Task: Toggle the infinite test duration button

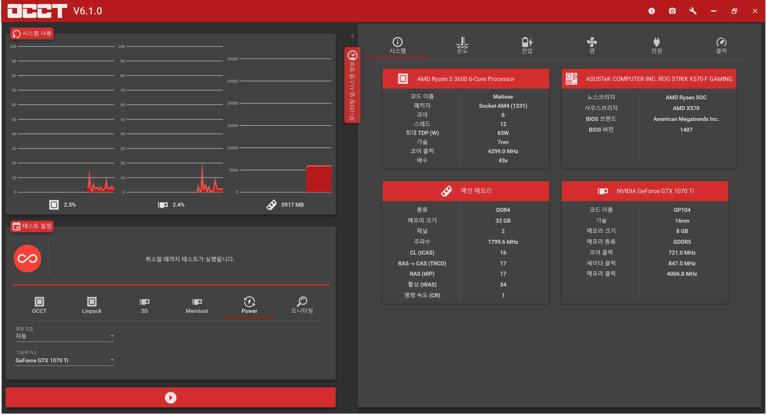Action: 28,259
